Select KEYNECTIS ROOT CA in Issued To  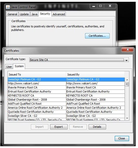37,96
